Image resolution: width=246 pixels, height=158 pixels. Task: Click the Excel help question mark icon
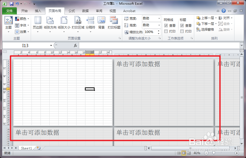pos(224,11)
